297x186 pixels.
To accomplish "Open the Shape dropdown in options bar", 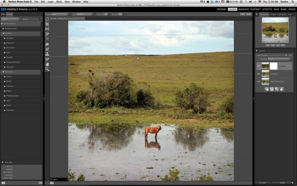I will [60, 14].
